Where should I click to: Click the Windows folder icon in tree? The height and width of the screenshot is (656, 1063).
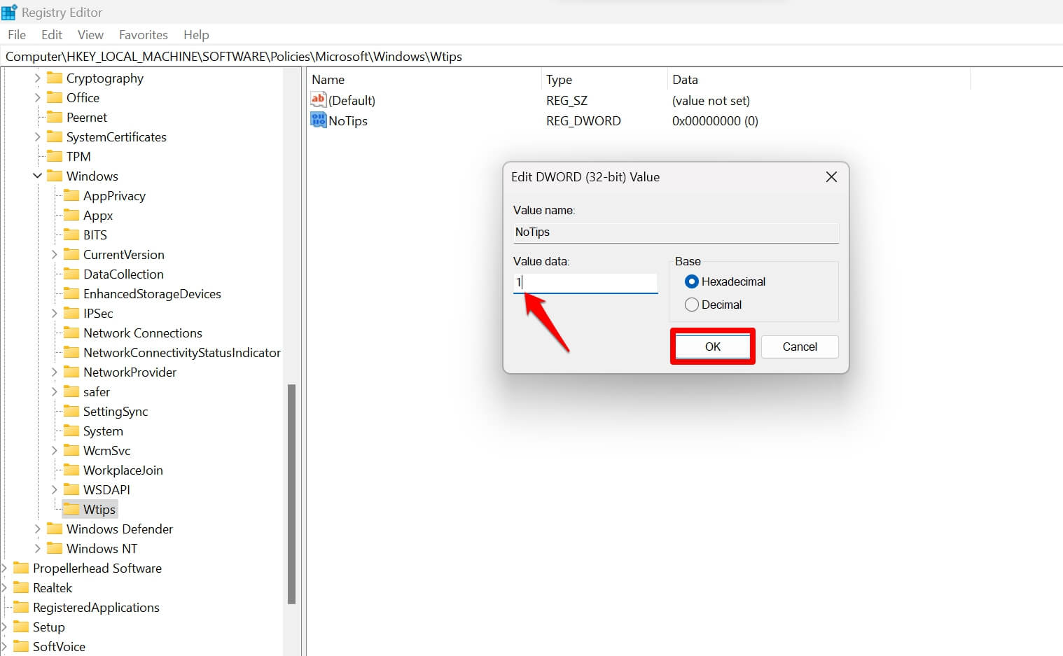[x=55, y=176]
